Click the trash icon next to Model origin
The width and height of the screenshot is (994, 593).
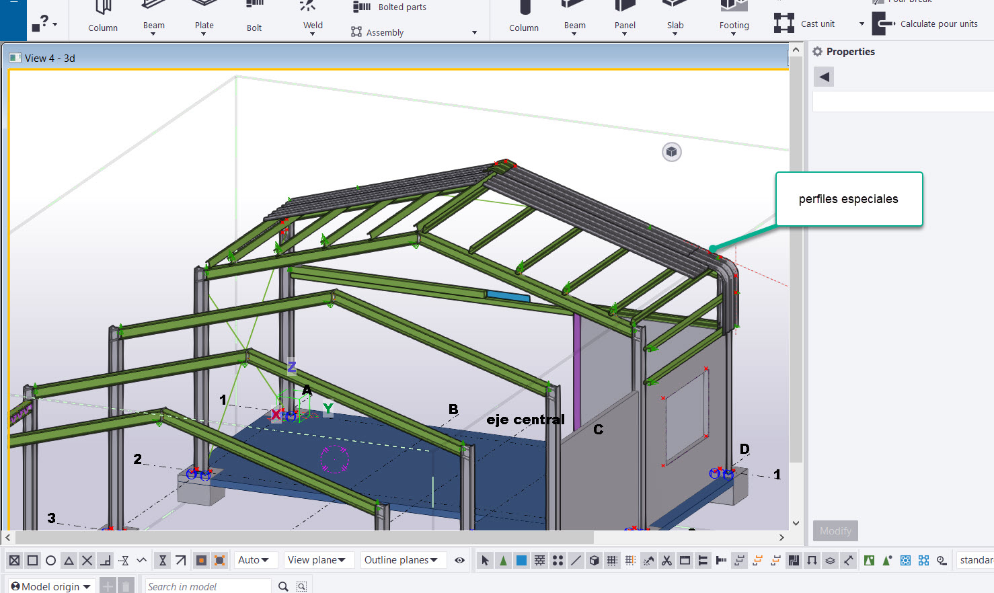(x=125, y=586)
